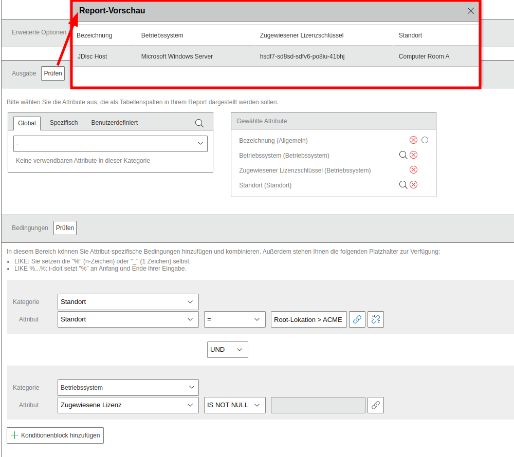This screenshot has width=514, height=457.
Task: Delete Zugewiesener Lizenzschlüssel attribute
Action: click(413, 170)
